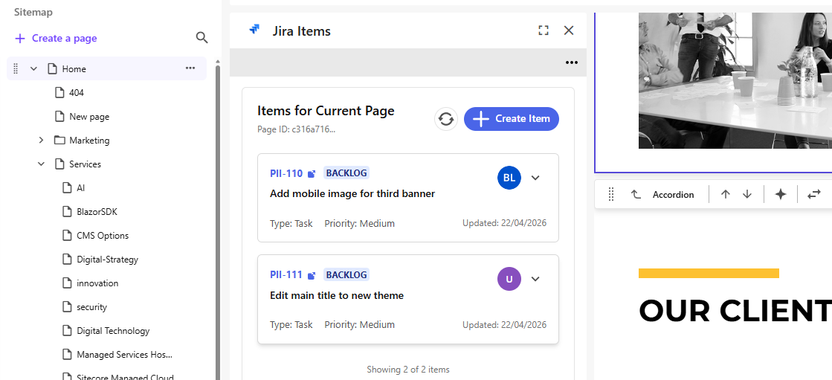Click the sitemap vertical scrollbar
832x380 pixels.
tap(217, 223)
